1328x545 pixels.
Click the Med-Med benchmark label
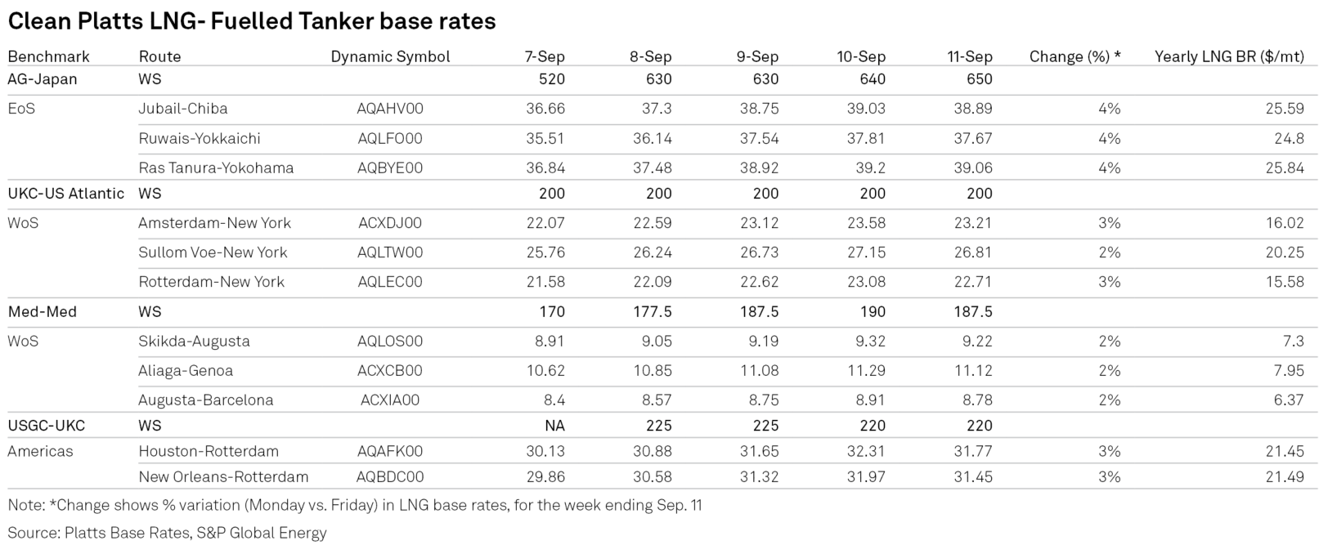tap(43, 311)
